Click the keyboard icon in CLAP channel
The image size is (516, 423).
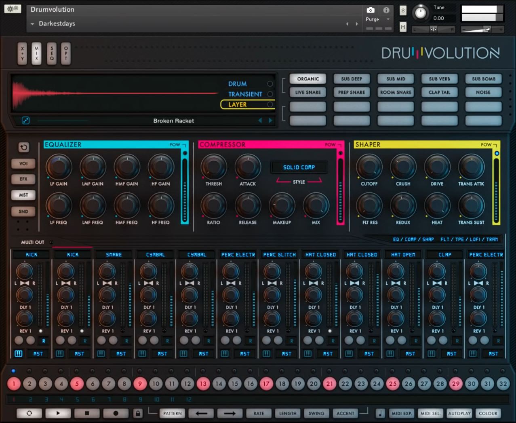pos(431,354)
